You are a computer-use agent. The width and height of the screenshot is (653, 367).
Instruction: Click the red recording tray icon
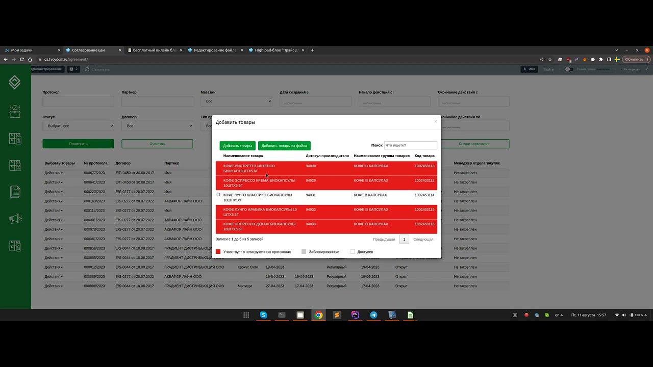pyautogui.click(x=526, y=315)
